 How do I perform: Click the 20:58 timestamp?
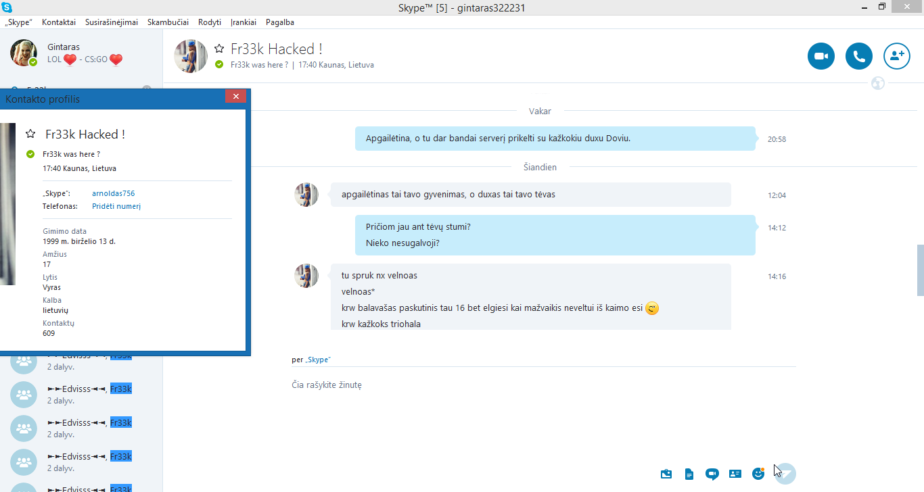[x=777, y=139]
